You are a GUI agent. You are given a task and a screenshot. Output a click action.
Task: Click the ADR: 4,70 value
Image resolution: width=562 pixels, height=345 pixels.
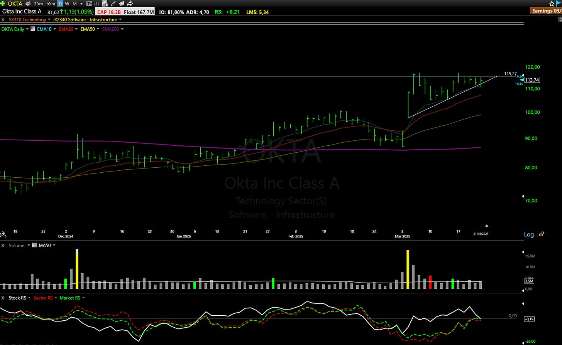(x=198, y=12)
